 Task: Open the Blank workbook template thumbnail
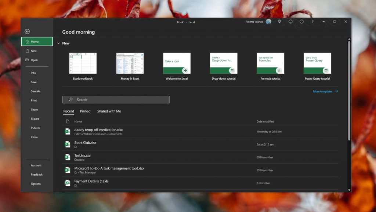pos(82,63)
